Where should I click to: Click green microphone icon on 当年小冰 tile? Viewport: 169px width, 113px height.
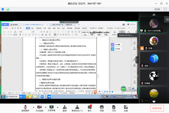(145, 31)
